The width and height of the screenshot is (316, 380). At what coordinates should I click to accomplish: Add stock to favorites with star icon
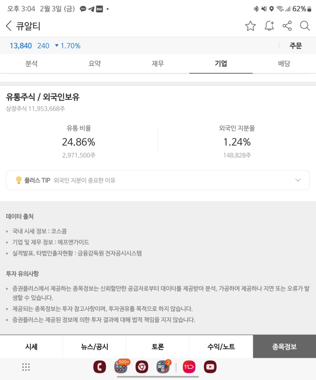pos(250,26)
